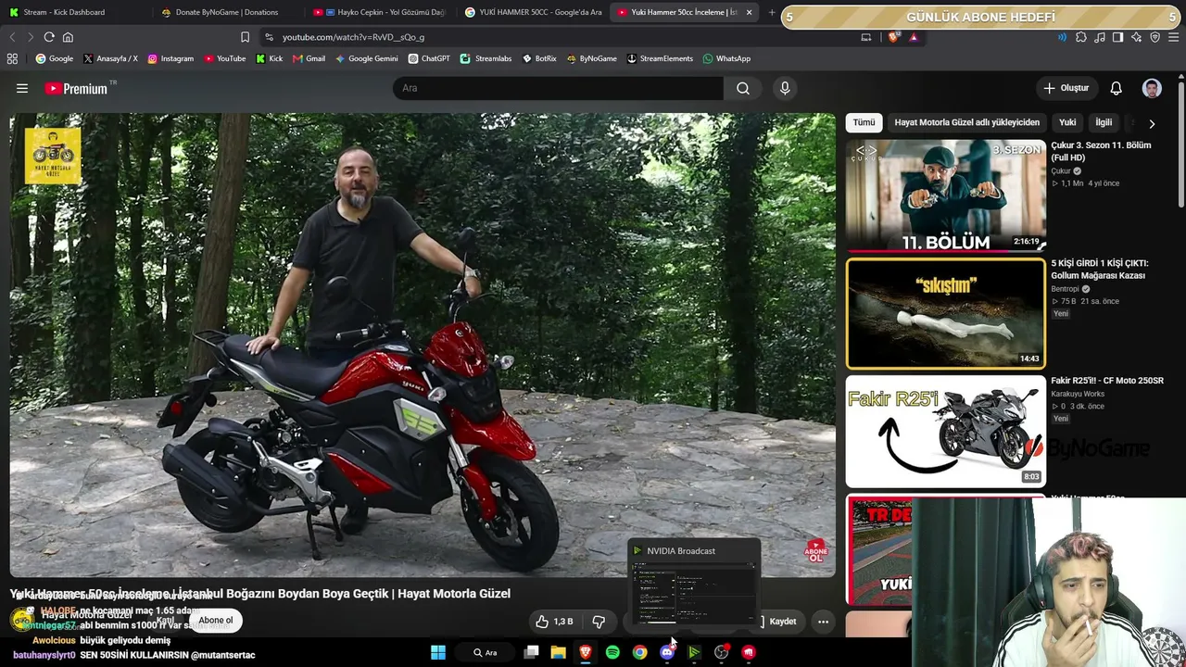This screenshot has width=1186, height=667.
Task: Subscribe with the Abone ol button
Action: [216, 621]
